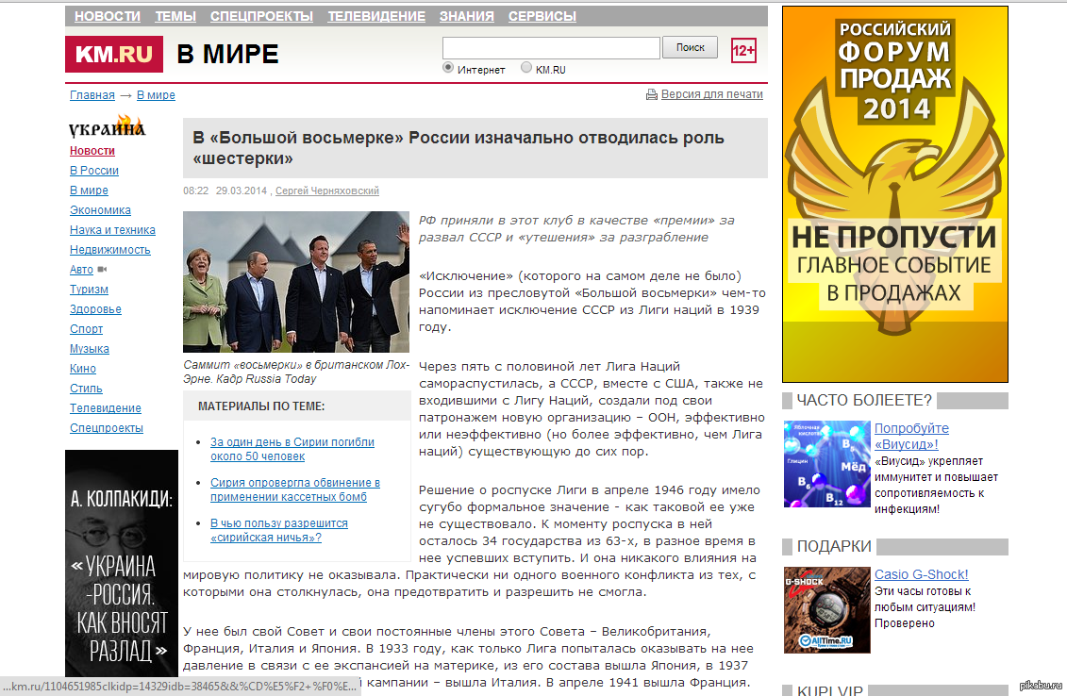Open author Сергей Черняховский link
This screenshot has height=696, width=1067.
pos(327,191)
